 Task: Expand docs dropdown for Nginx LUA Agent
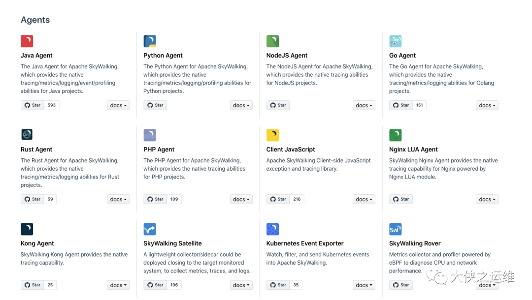click(487, 199)
